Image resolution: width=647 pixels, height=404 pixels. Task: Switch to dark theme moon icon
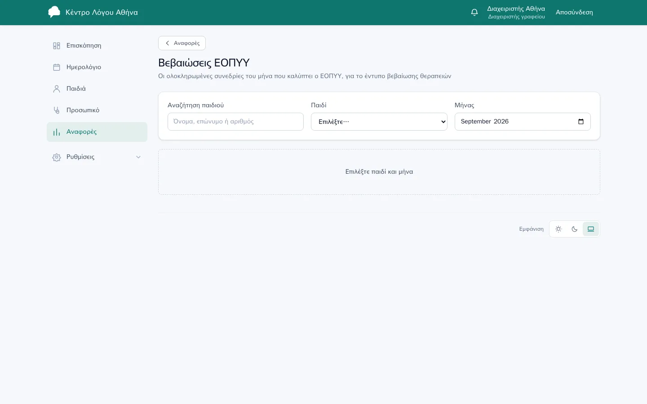tap(575, 229)
